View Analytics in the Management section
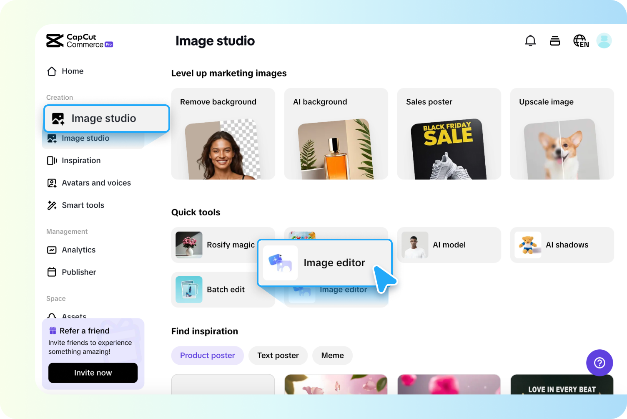 tap(71, 250)
